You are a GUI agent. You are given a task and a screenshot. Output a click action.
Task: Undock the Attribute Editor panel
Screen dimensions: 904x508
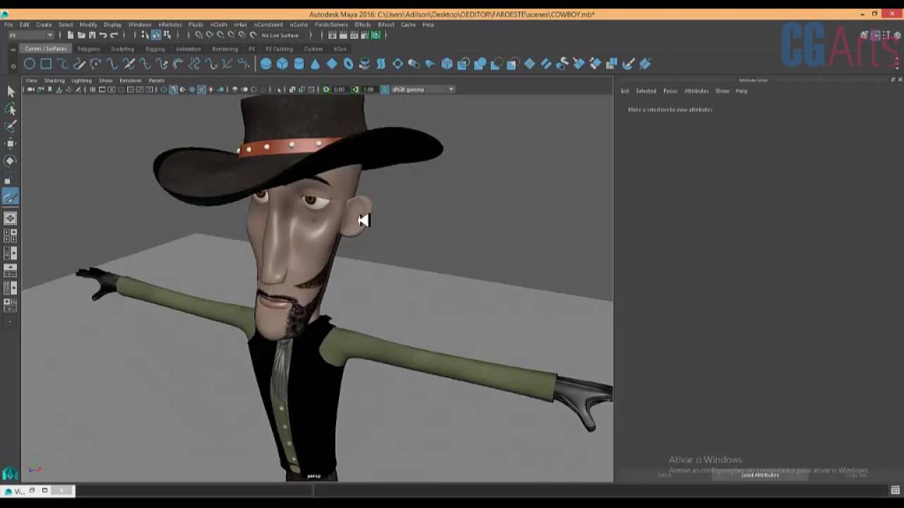point(893,80)
